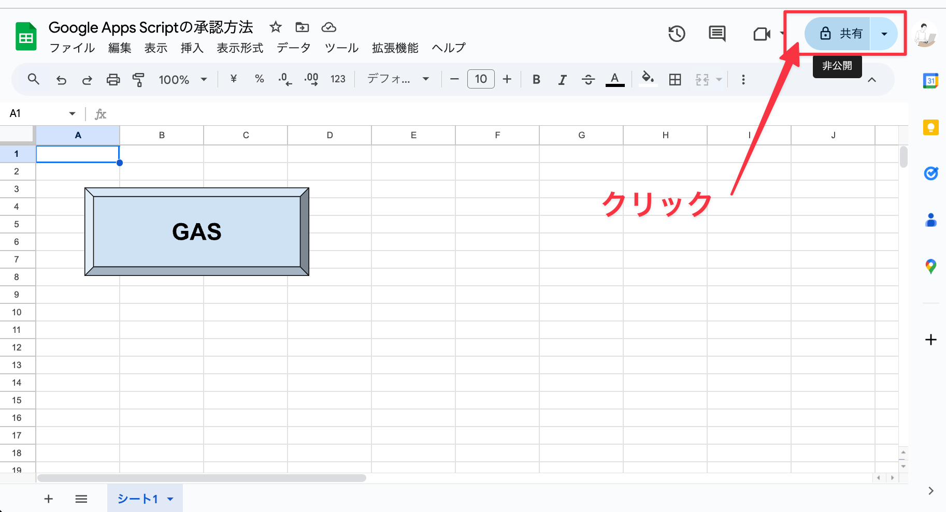Toggle bold formatting

pyautogui.click(x=536, y=80)
